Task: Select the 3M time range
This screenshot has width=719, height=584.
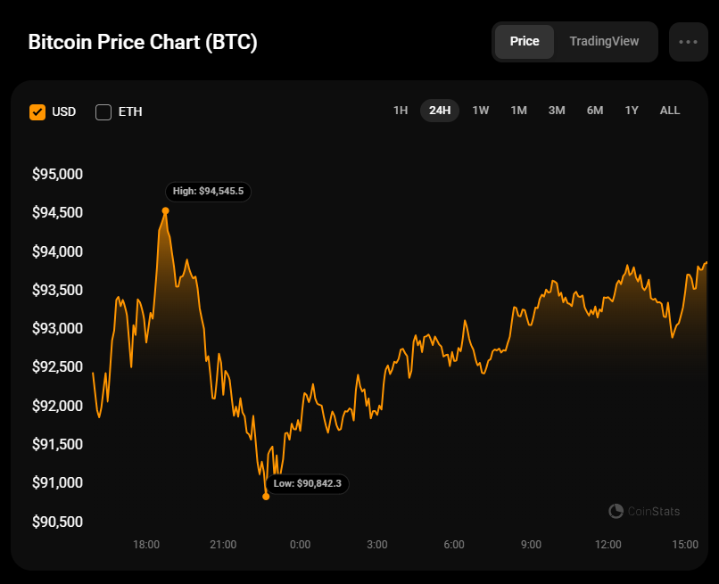Action: (557, 111)
